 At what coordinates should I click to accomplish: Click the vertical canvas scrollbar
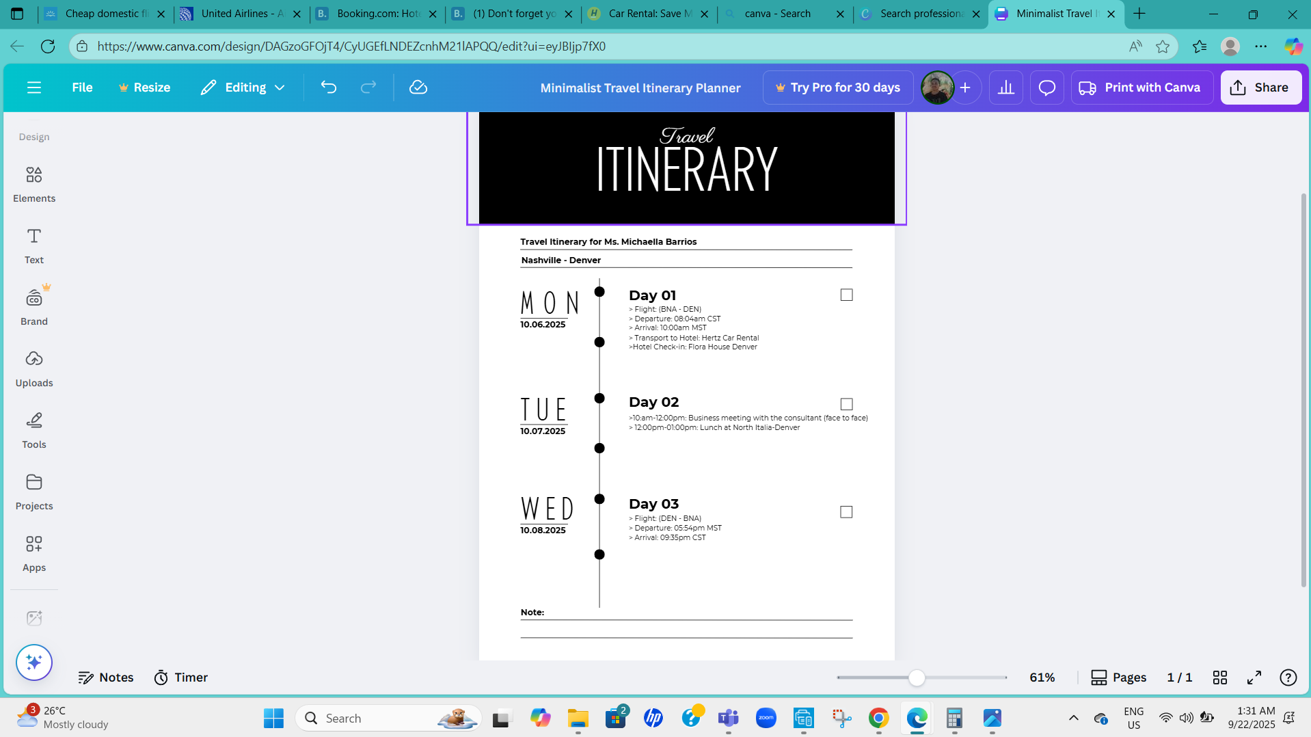[x=1303, y=390]
